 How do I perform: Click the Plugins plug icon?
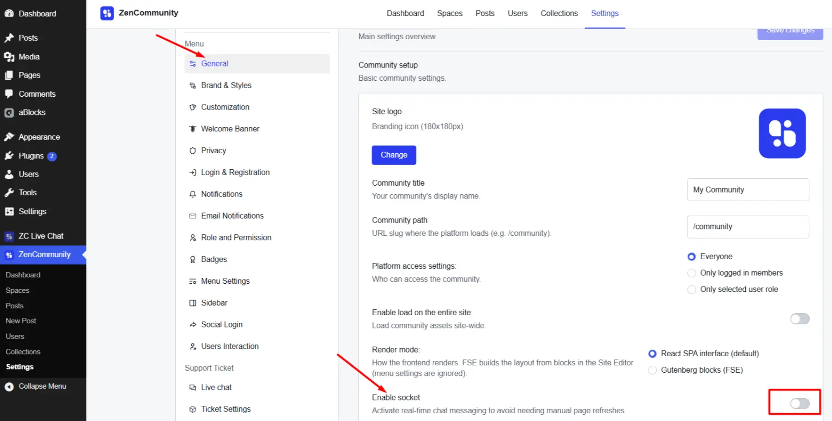tap(9, 156)
